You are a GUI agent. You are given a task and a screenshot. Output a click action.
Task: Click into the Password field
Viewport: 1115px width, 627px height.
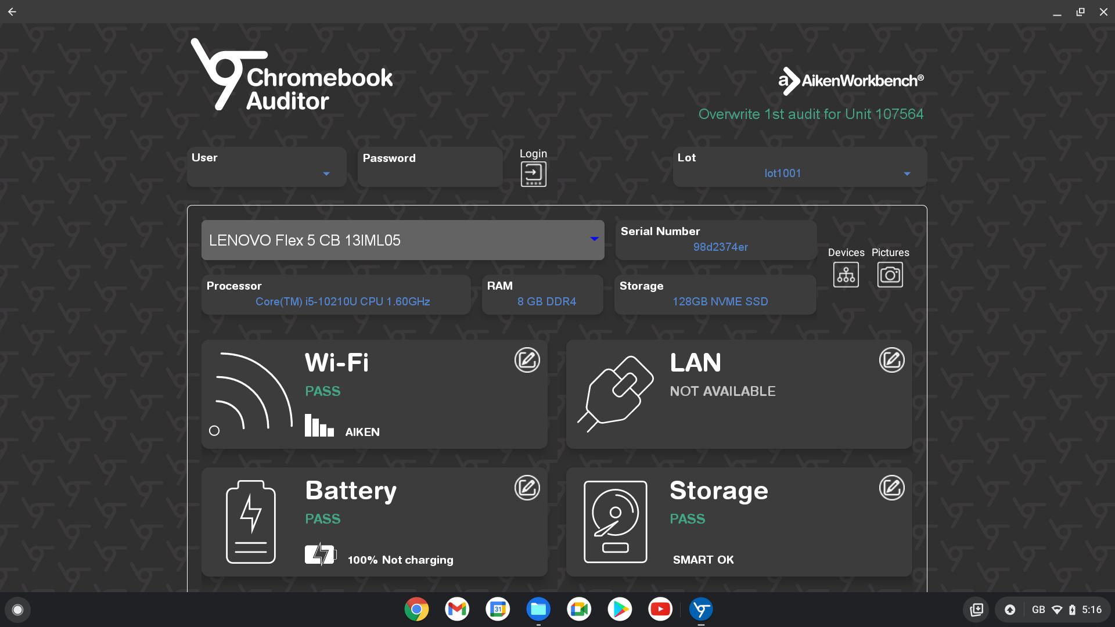pos(430,174)
